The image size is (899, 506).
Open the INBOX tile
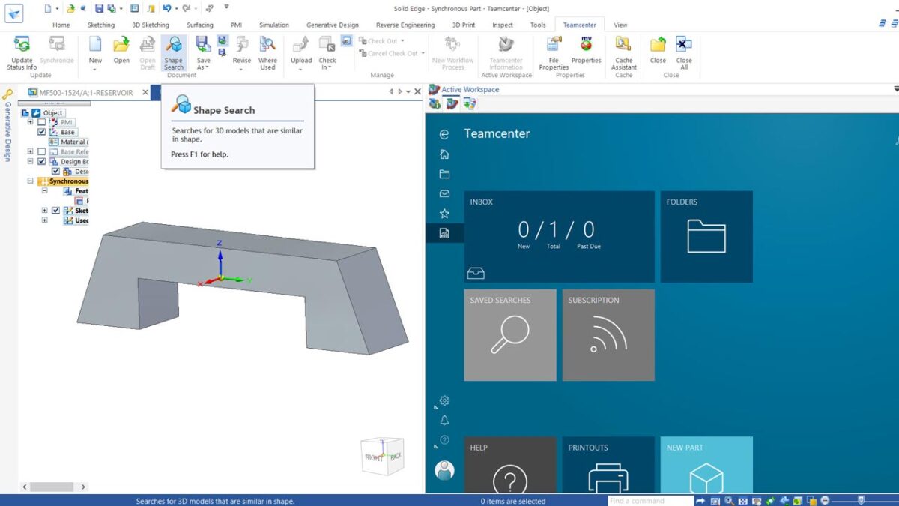tap(559, 236)
